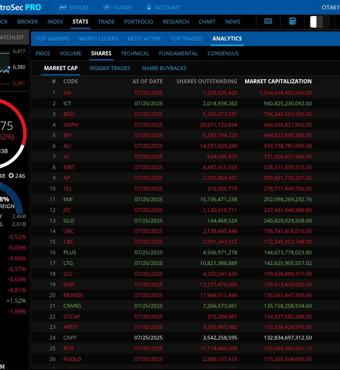Open the FUNDS top menu
The height and width of the screenshot is (370, 340).
pyautogui.click(x=123, y=8)
